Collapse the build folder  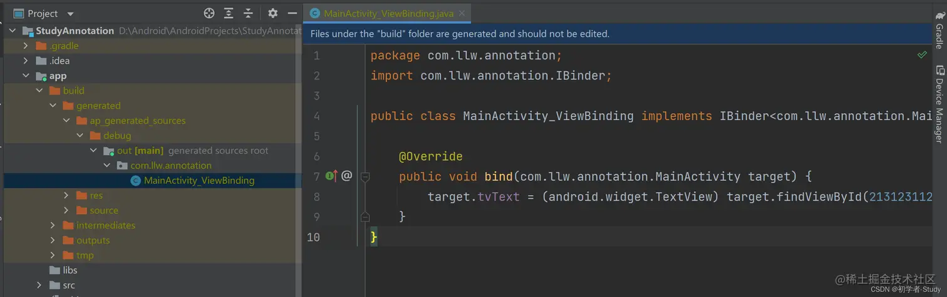39,91
